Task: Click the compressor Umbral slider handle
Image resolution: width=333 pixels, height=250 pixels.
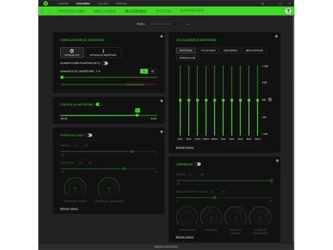Action: pyautogui.click(x=272, y=181)
